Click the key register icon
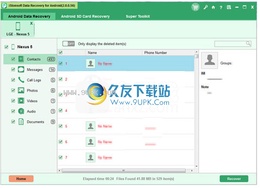The height and width of the screenshot is (188, 260). click(x=206, y=7)
